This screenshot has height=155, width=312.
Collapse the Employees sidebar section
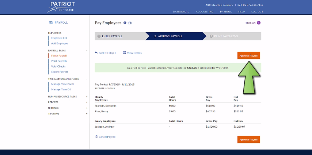coord(87,33)
